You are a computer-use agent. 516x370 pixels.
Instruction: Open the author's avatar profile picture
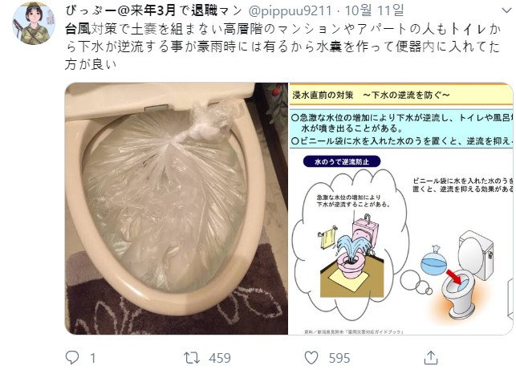click(34, 23)
